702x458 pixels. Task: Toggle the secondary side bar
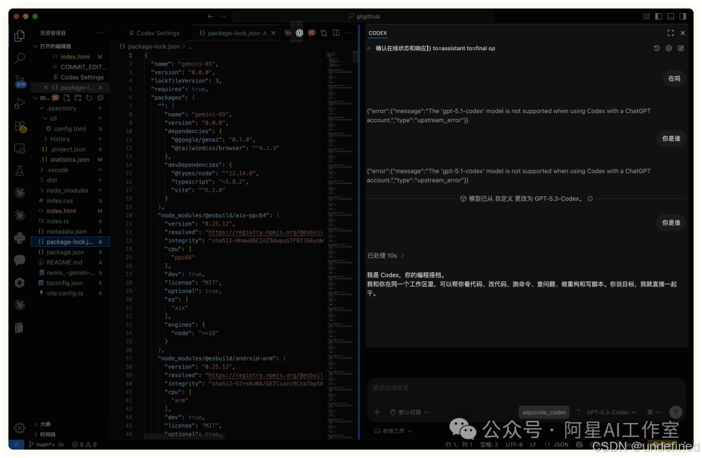click(682, 16)
